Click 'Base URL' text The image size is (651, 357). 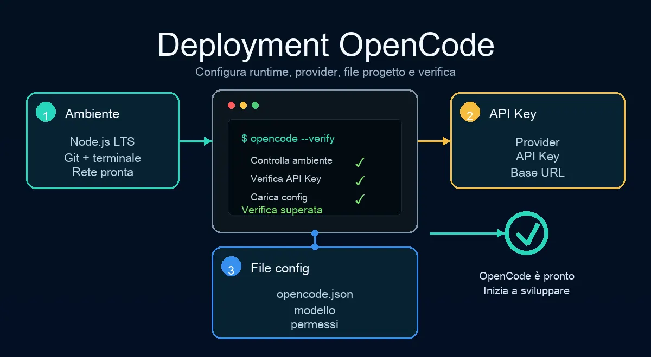point(538,173)
